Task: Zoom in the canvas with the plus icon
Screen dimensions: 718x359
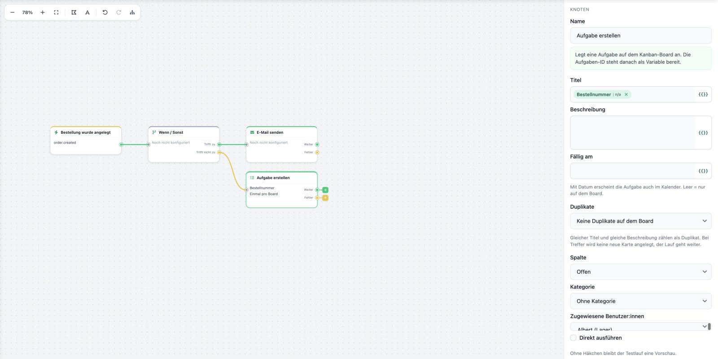Action: (43, 13)
